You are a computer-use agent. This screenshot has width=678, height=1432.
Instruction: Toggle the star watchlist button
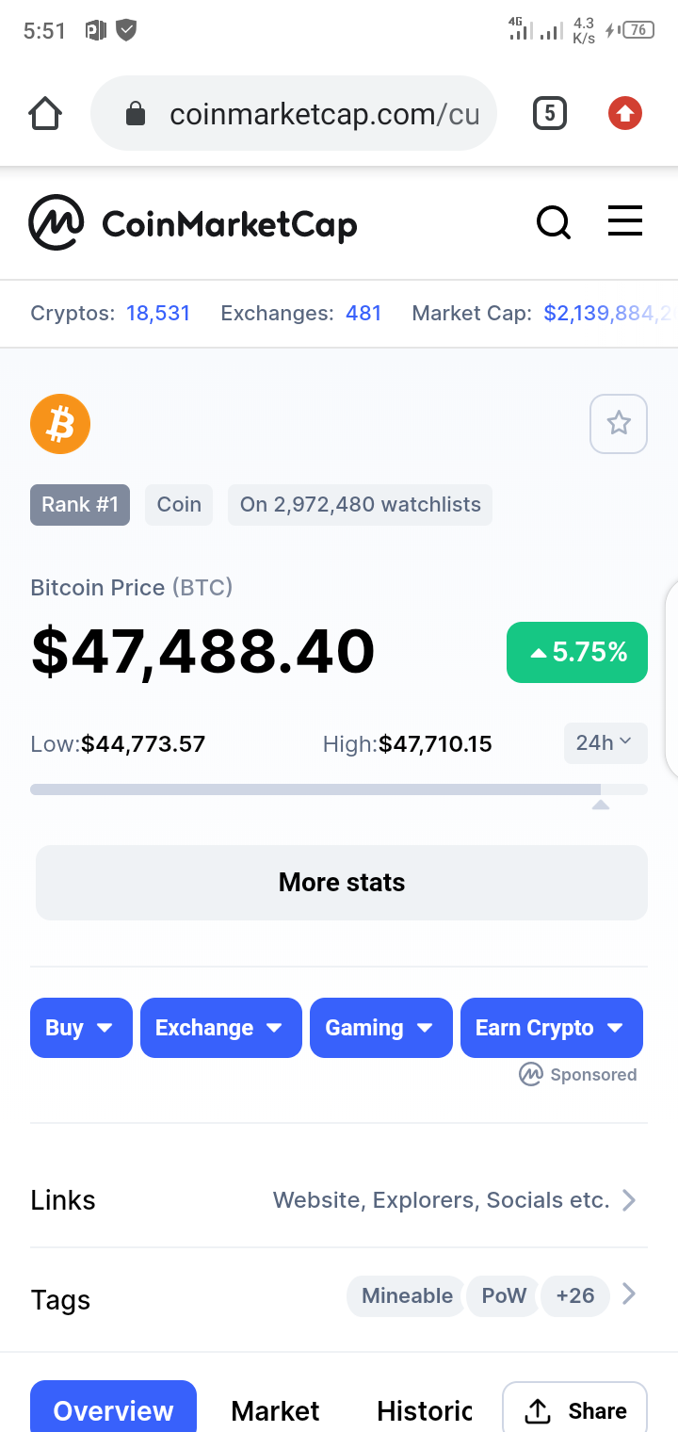[x=619, y=424]
